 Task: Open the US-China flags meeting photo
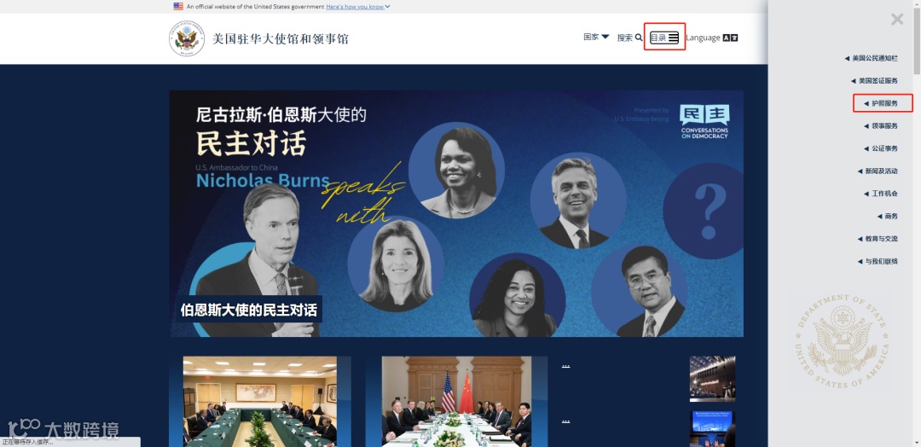coord(456,401)
